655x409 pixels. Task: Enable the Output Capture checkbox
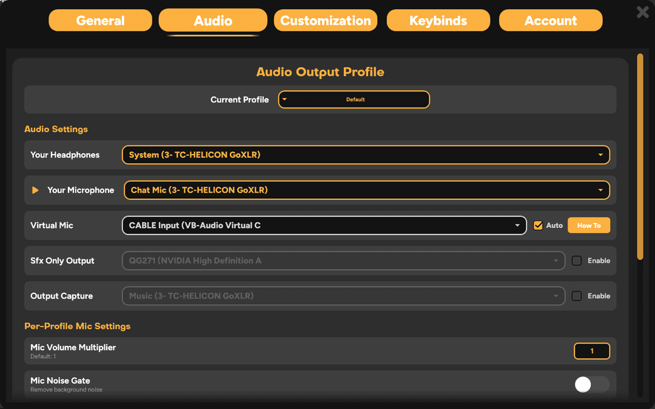pos(576,296)
